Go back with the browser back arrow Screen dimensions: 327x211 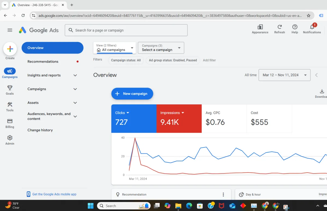coord(5,15)
